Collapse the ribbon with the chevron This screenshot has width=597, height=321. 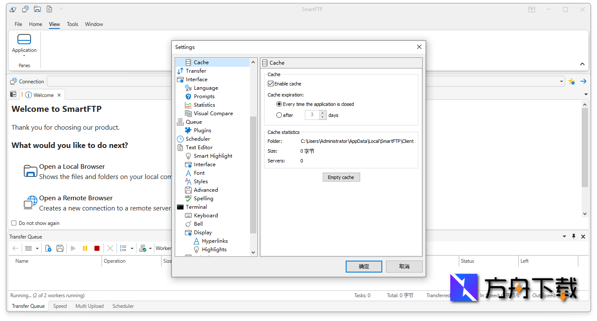(582, 64)
